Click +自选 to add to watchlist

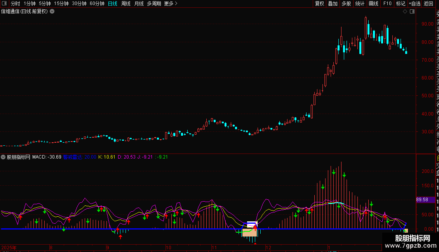click(414, 4)
